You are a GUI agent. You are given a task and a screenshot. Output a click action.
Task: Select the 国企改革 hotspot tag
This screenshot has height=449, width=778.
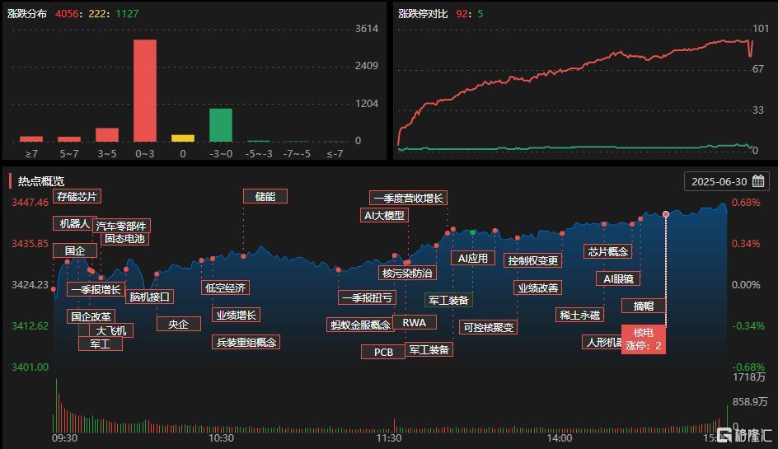pyautogui.click(x=91, y=316)
